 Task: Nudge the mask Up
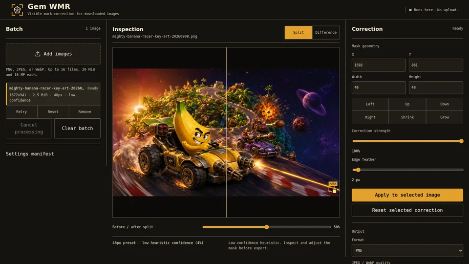pos(407,104)
